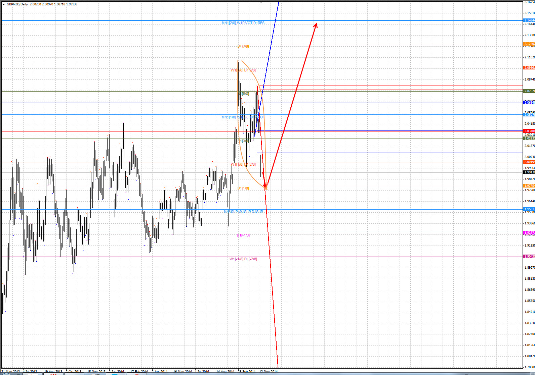Click the 17 Feb 2014 date on time axis

pyautogui.click(x=139, y=372)
